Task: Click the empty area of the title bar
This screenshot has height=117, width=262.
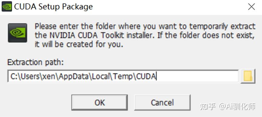Action: tap(167, 7)
